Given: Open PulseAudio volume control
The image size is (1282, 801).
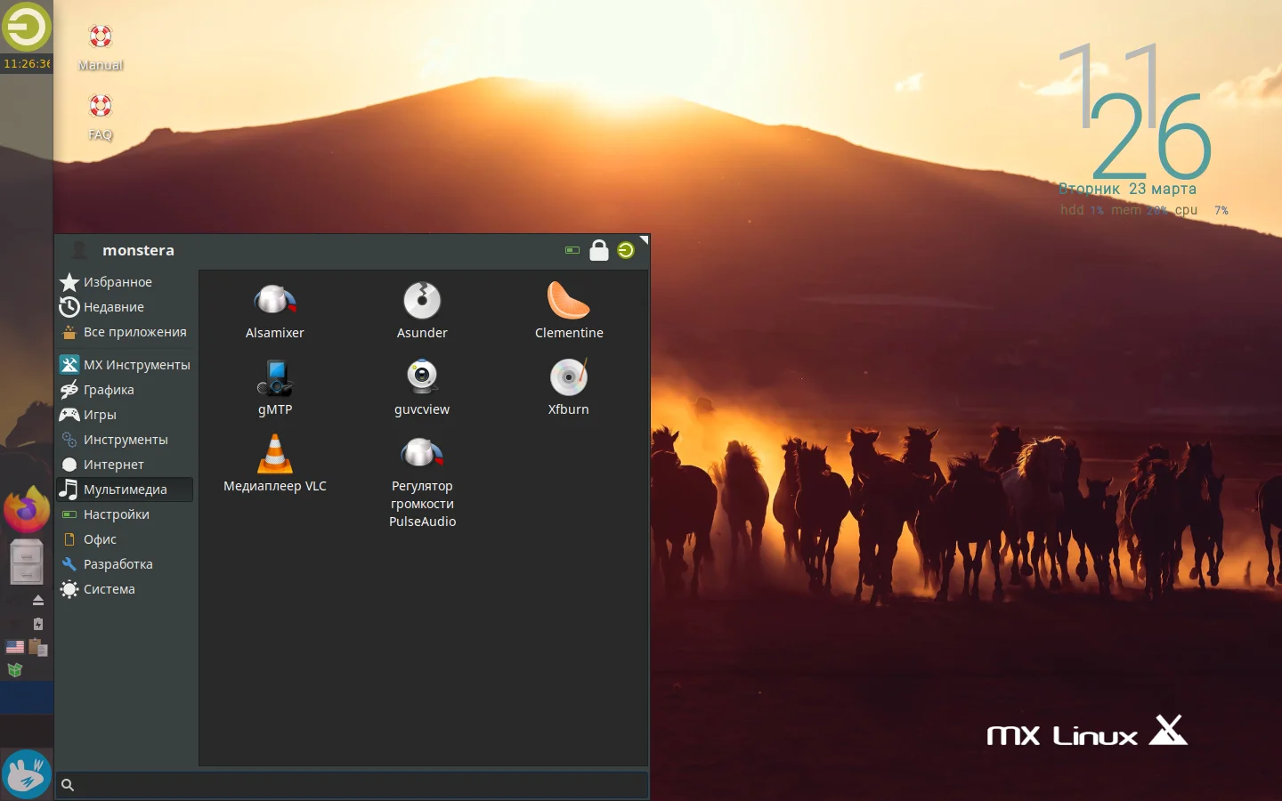Looking at the screenshot, I should [422, 481].
